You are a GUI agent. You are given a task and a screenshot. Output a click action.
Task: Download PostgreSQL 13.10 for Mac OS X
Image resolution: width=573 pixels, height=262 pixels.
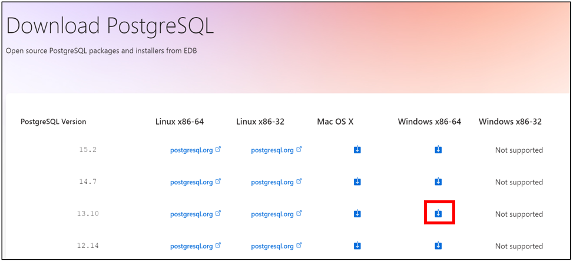click(x=357, y=213)
